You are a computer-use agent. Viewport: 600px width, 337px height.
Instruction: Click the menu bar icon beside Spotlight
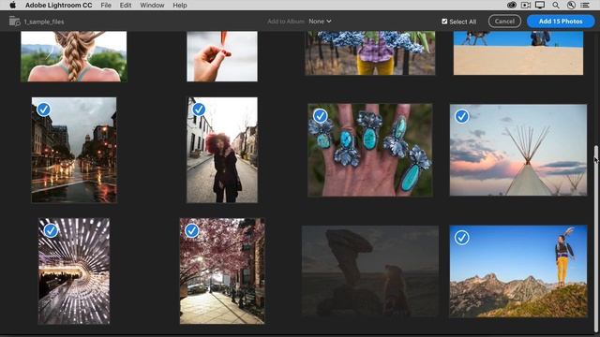571,5
